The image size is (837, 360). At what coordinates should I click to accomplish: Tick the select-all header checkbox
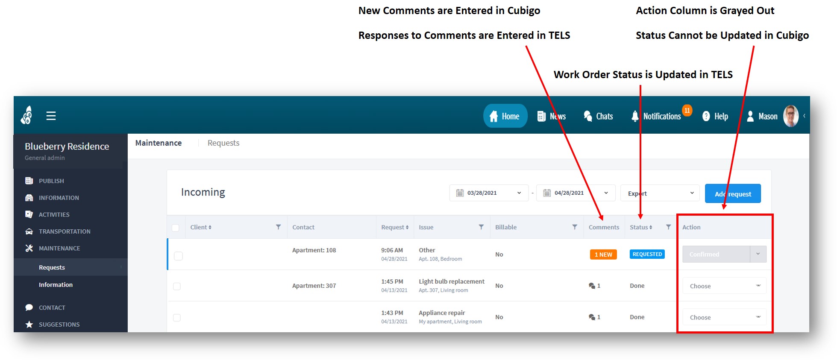(175, 228)
